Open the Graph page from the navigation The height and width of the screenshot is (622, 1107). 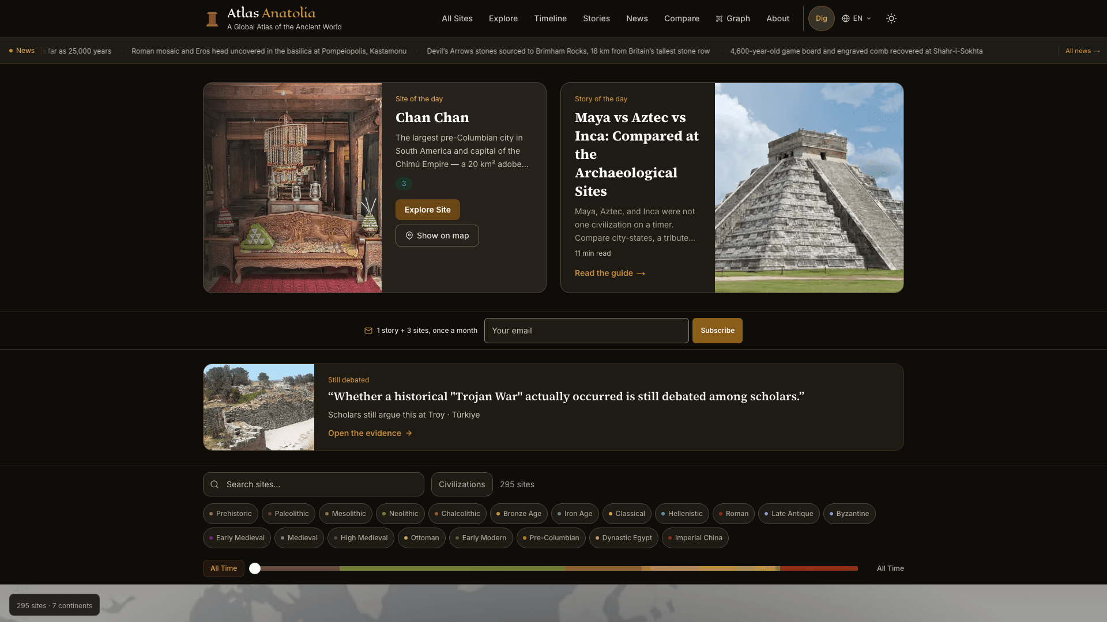click(733, 18)
